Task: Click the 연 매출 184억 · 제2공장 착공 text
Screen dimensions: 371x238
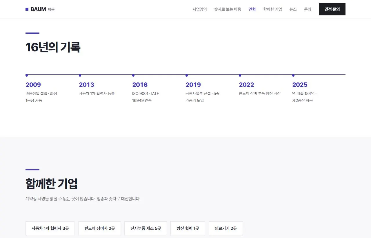Action: click(x=304, y=97)
